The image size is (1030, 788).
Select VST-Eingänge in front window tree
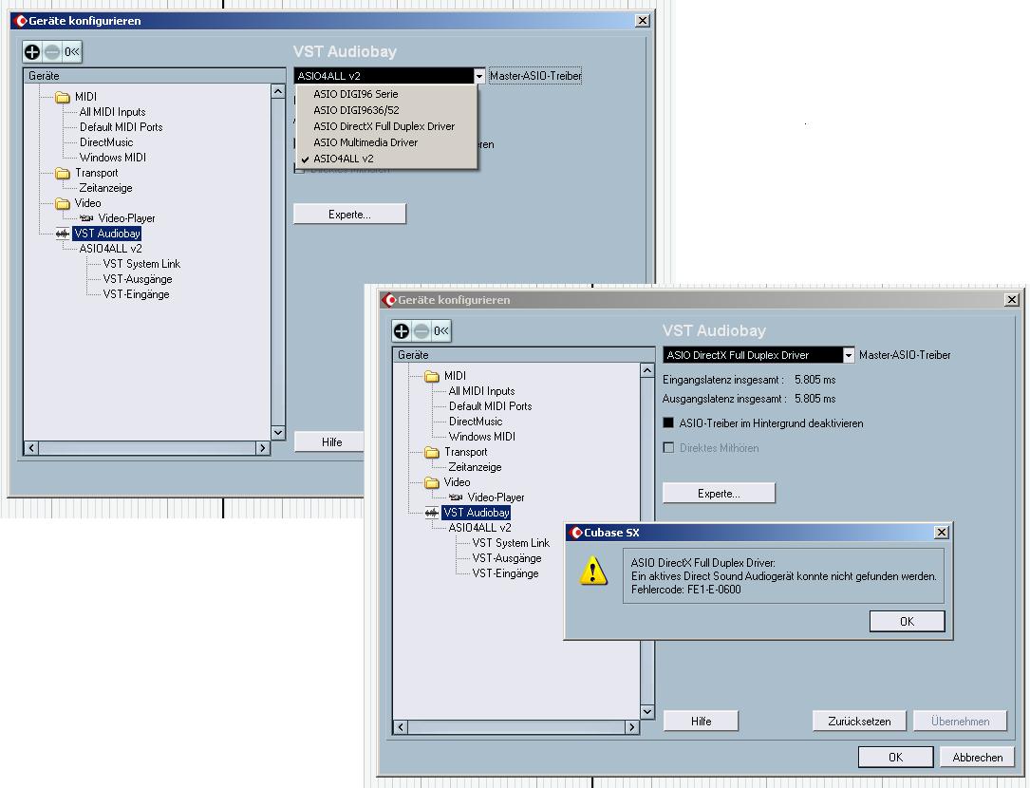coord(505,573)
